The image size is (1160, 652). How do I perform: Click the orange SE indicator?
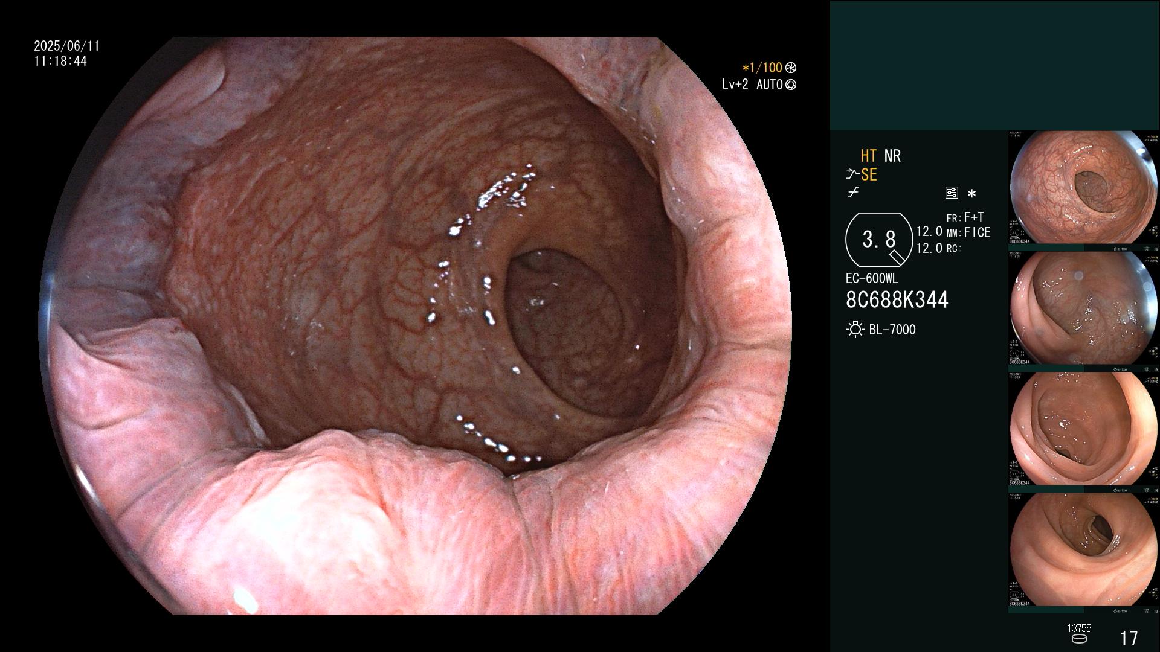click(x=869, y=175)
